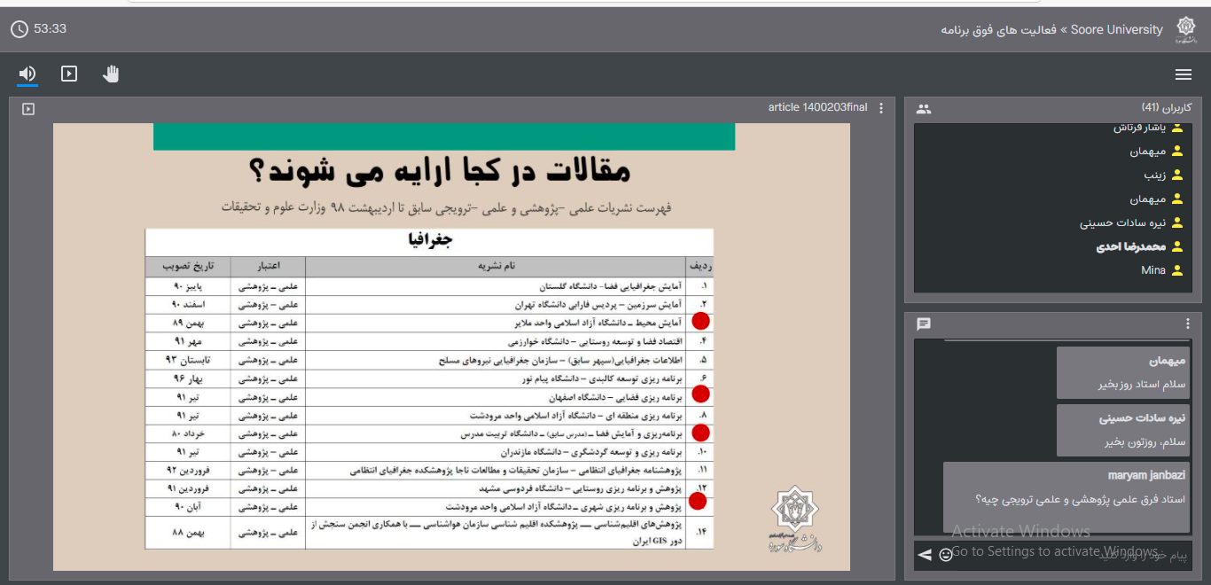
Task: Click the کاربران (41) attendees title
Action: pyautogui.click(x=1167, y=108)
